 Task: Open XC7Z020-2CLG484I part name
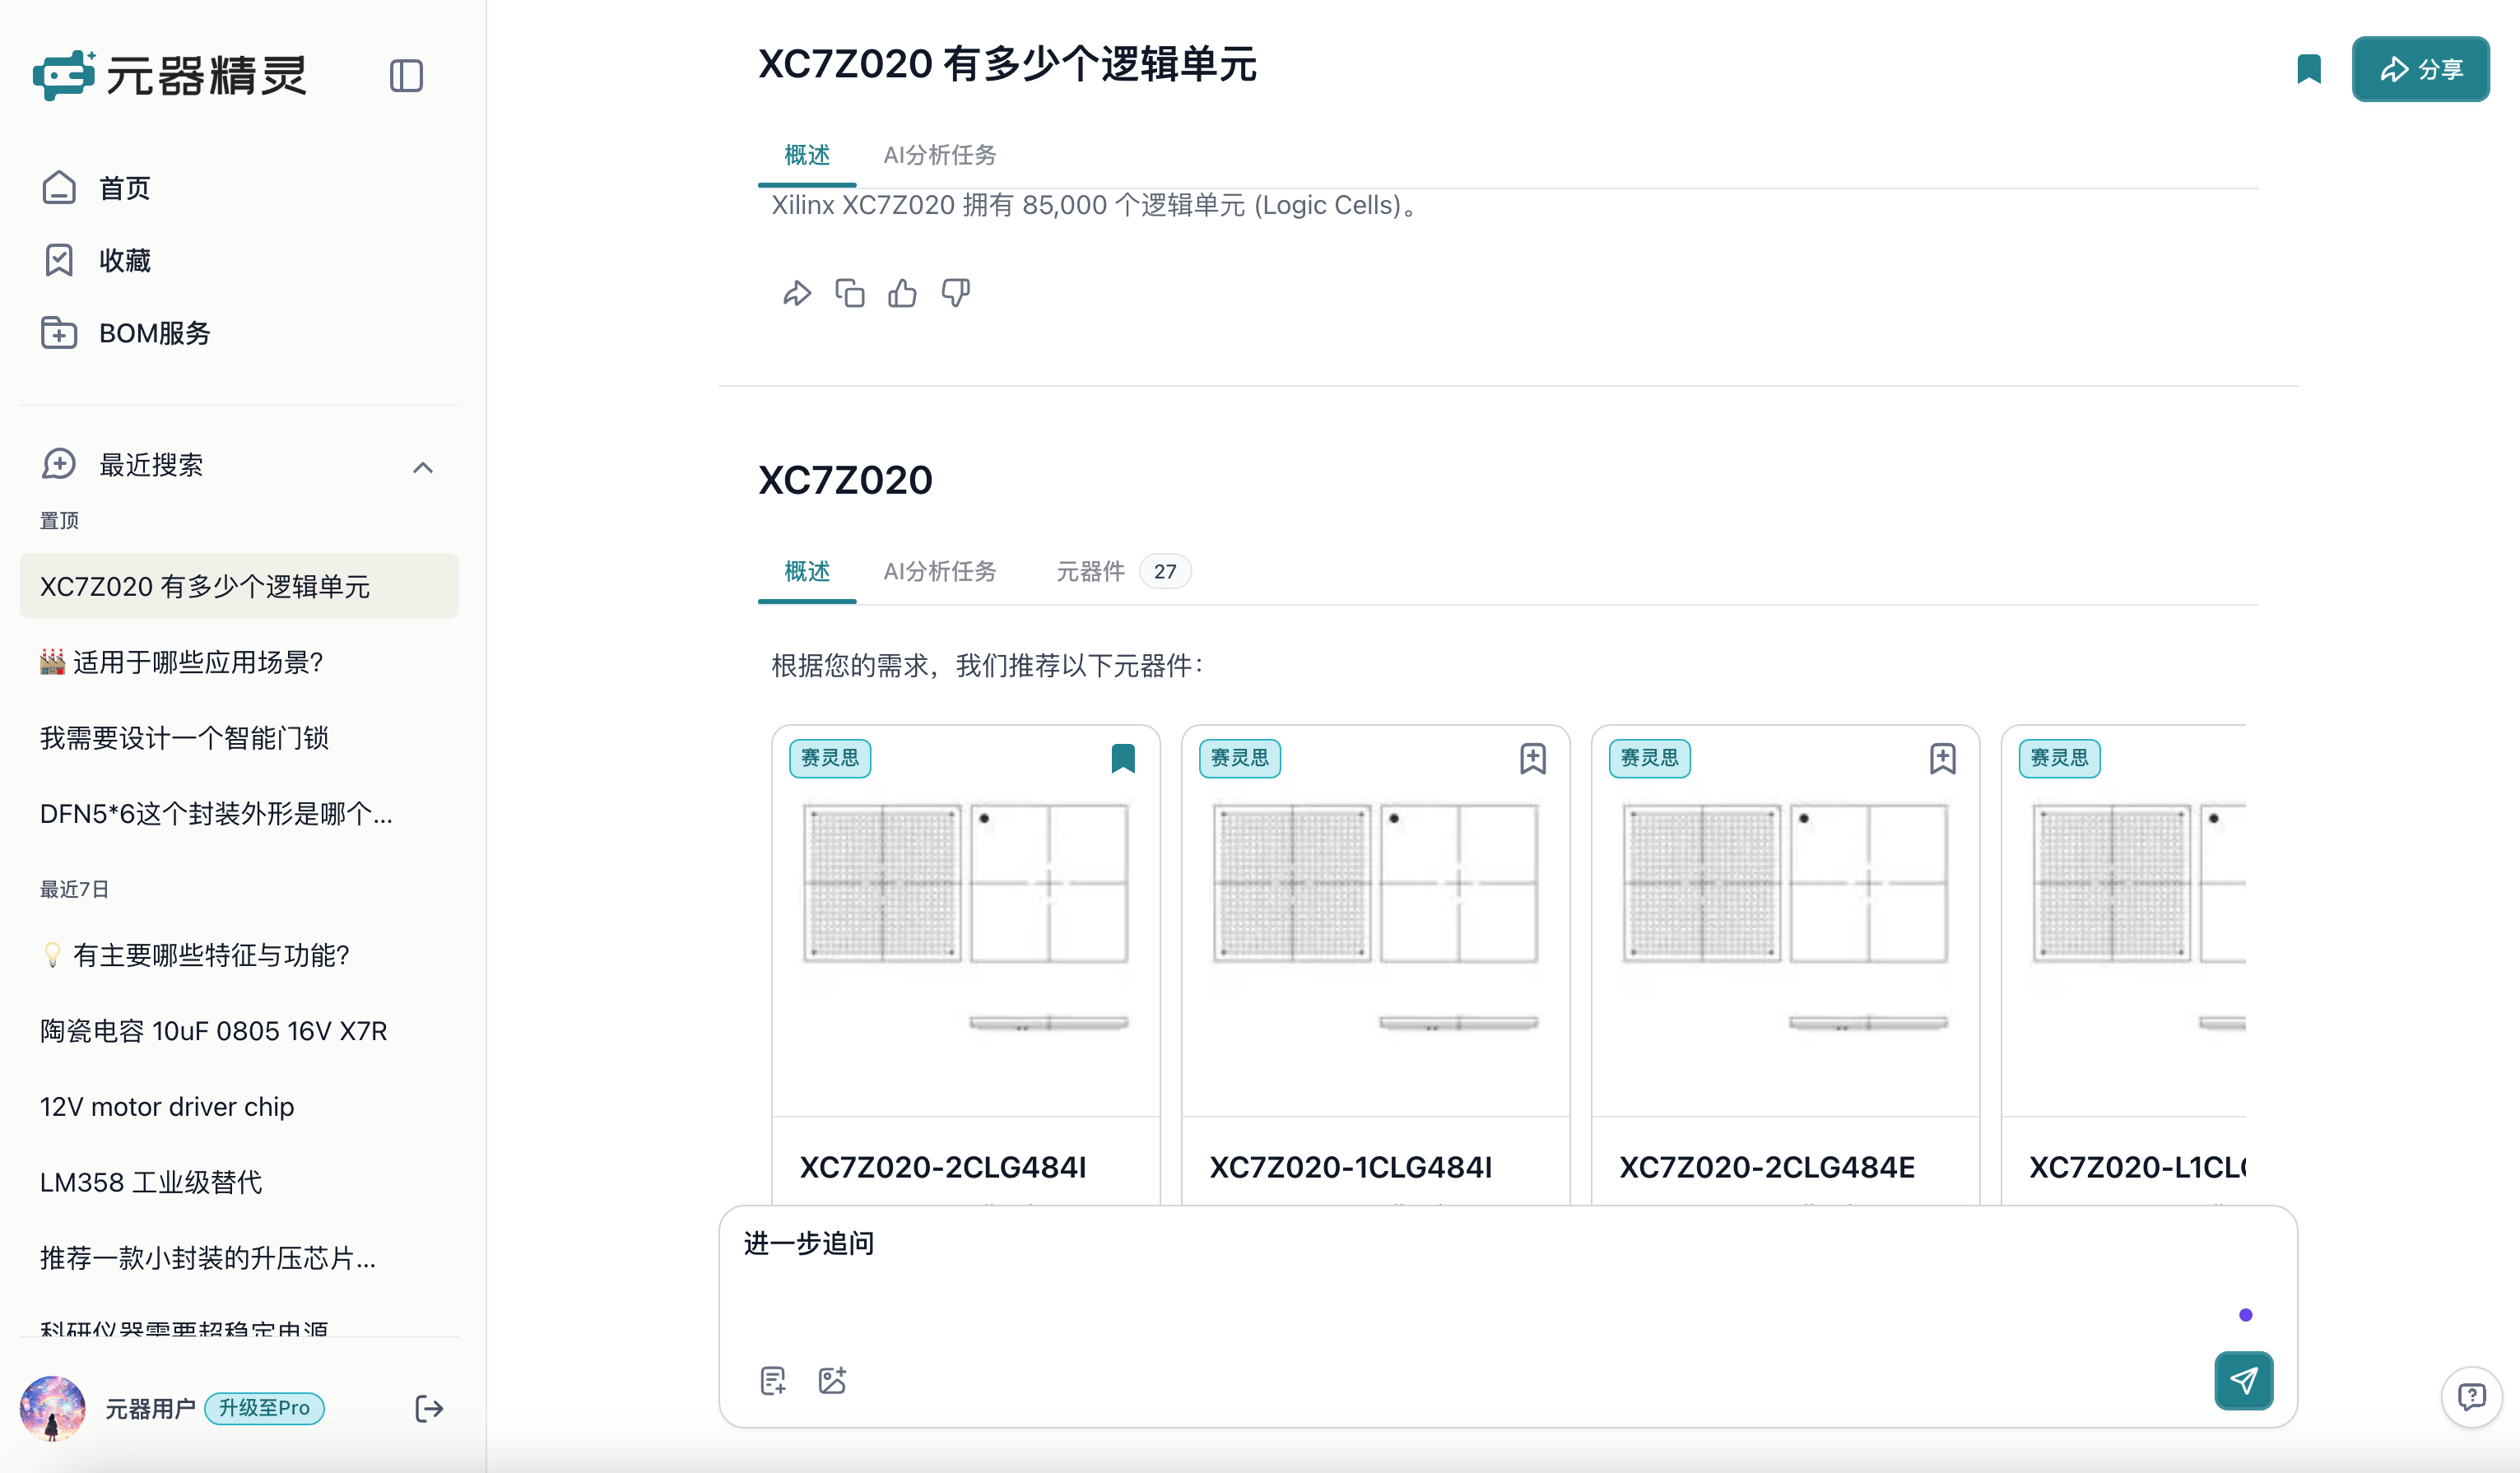point(943,1167)
